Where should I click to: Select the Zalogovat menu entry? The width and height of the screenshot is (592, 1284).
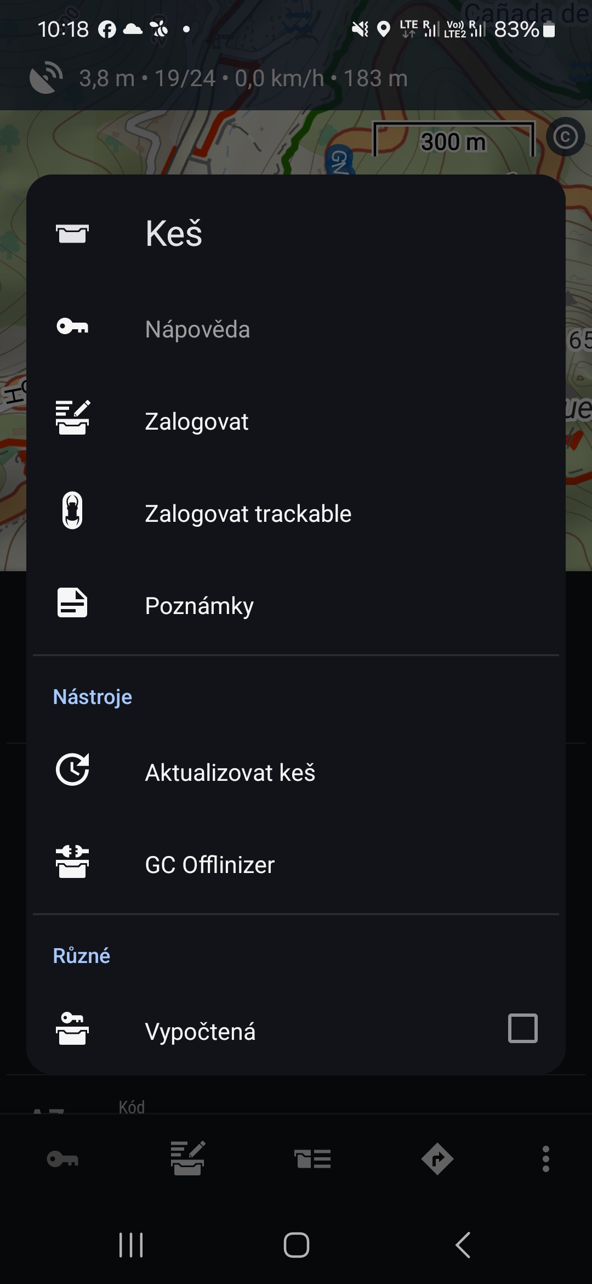point(196,421)
